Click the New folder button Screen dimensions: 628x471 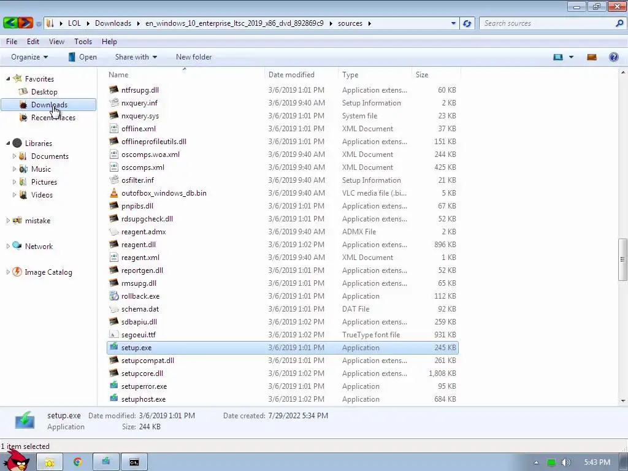(x=194, y=57)
